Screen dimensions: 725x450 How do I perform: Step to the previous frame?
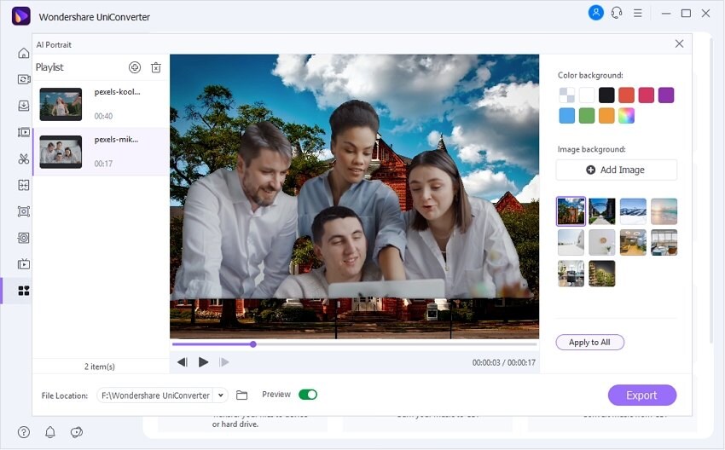pos(183,362)
